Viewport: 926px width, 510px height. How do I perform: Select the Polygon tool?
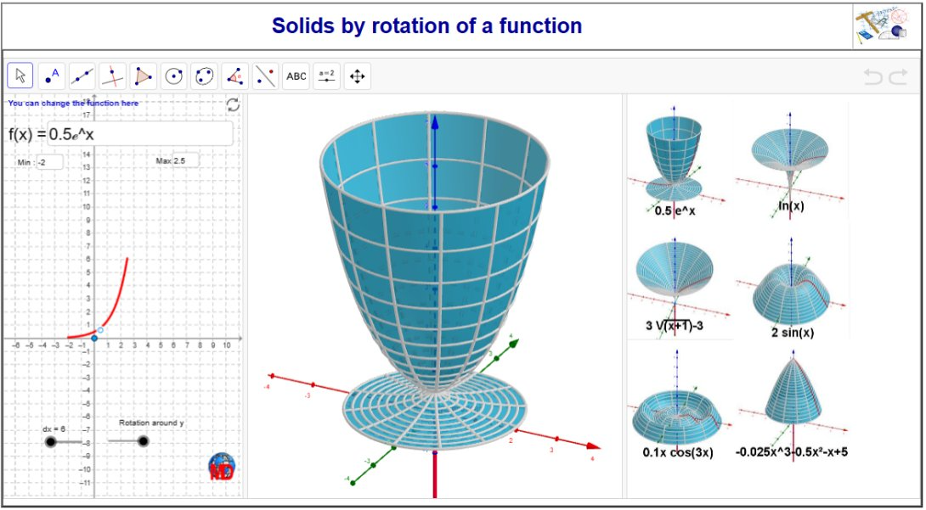142,75
